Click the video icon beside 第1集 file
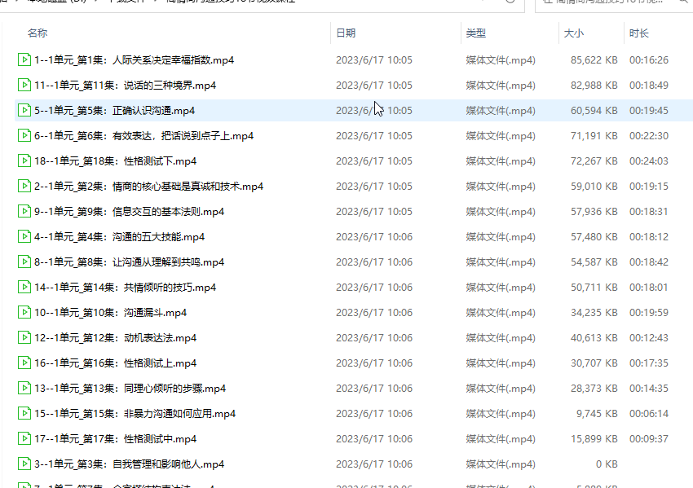Image resolution: width=693 pixels, height=488 pixels. [x=24, y=59]
